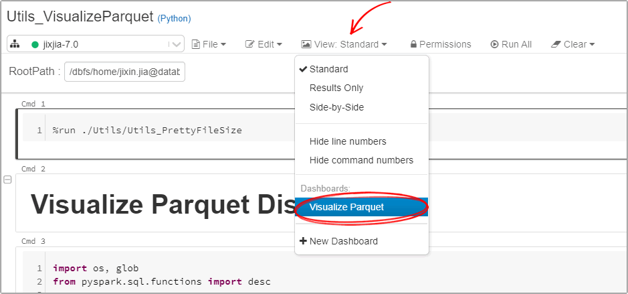The image size is (628, 294).
Task: Click the RootPath label
Action: (x=35, y=72)
